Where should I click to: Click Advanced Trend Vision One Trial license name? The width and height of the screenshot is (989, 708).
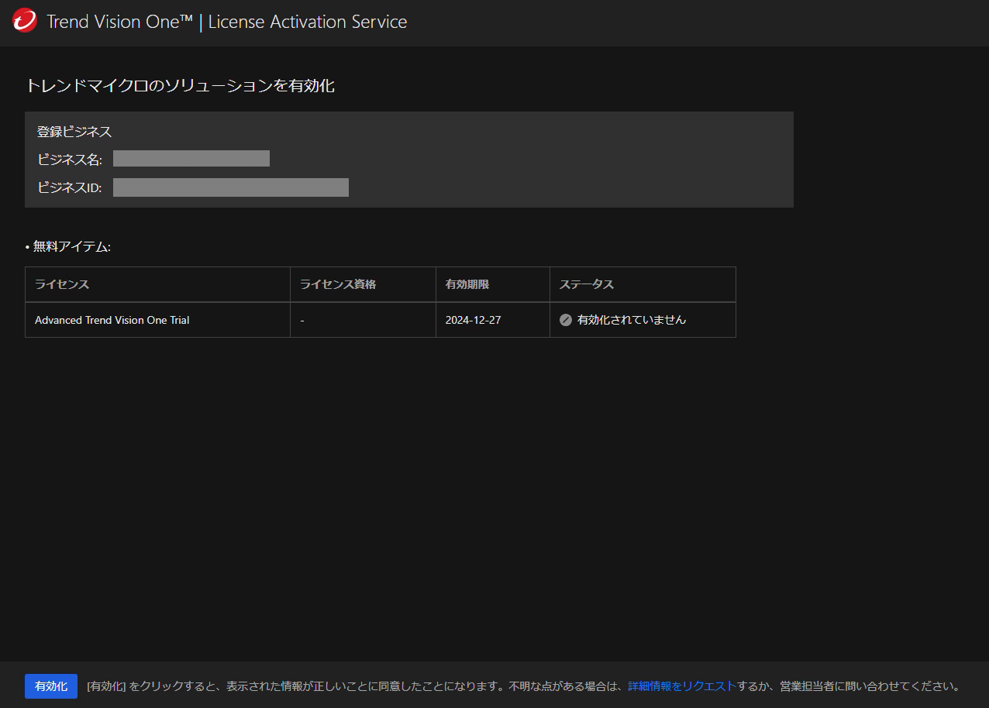pos(112,320)
